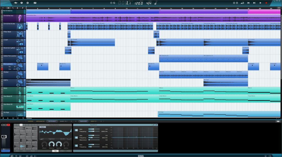Toggle the top band of the Equalizer
The image size is (282, 157).
pyautogui.click(x=76, y=130)
